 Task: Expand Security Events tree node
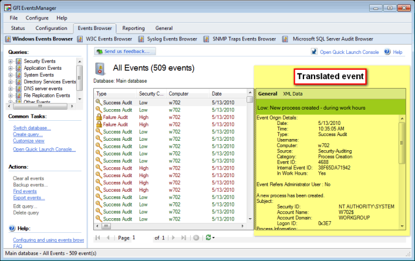11,62
